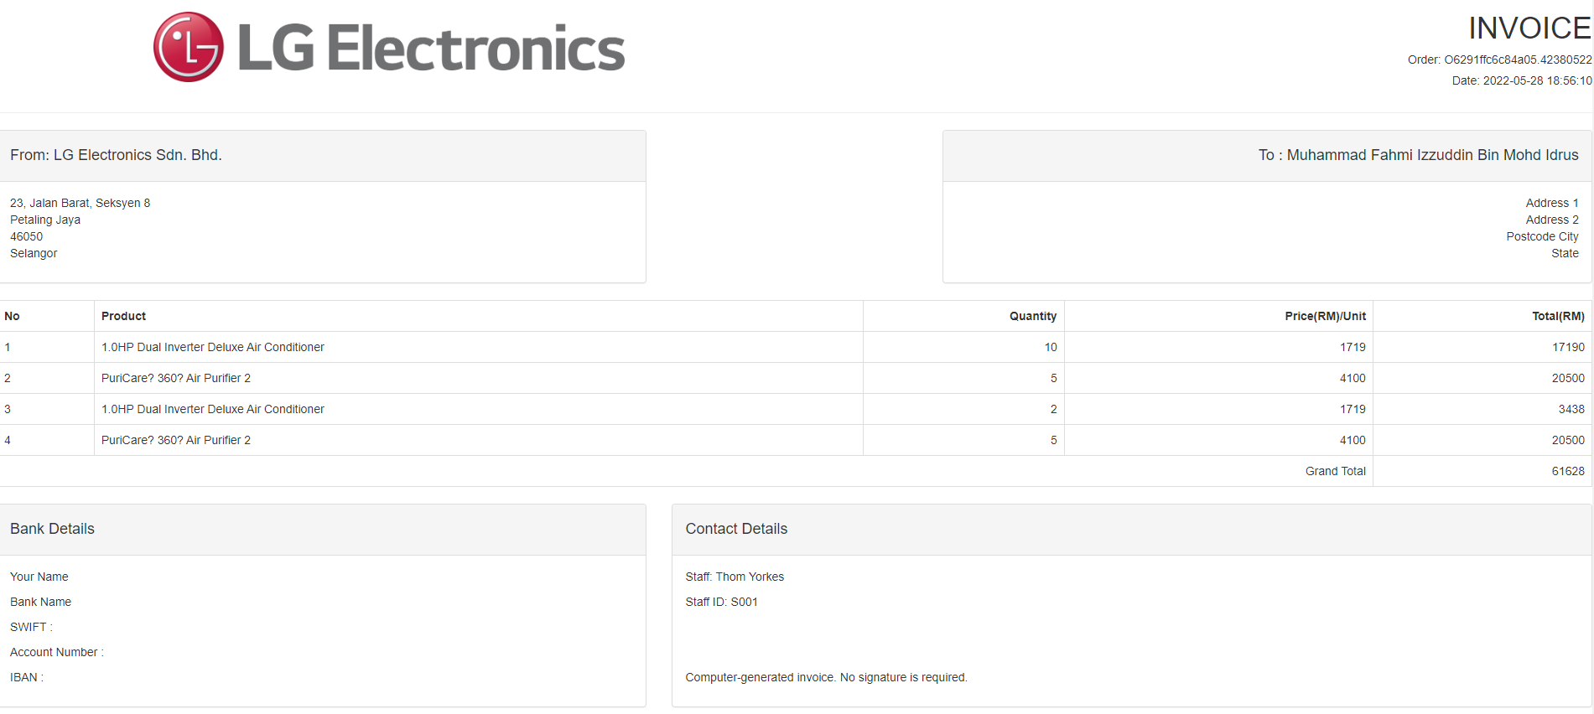Click unit price '4100' in row 4

point(1353,440)
